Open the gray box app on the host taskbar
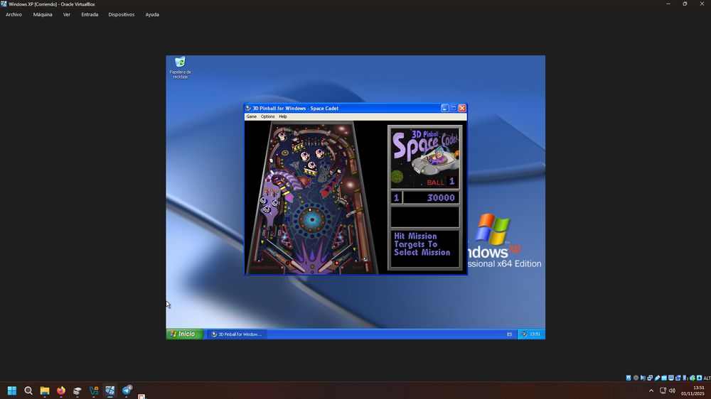 [77, 390]
